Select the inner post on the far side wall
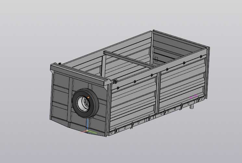Viewport: 242px width, 163px height. (x=104, y=66)
